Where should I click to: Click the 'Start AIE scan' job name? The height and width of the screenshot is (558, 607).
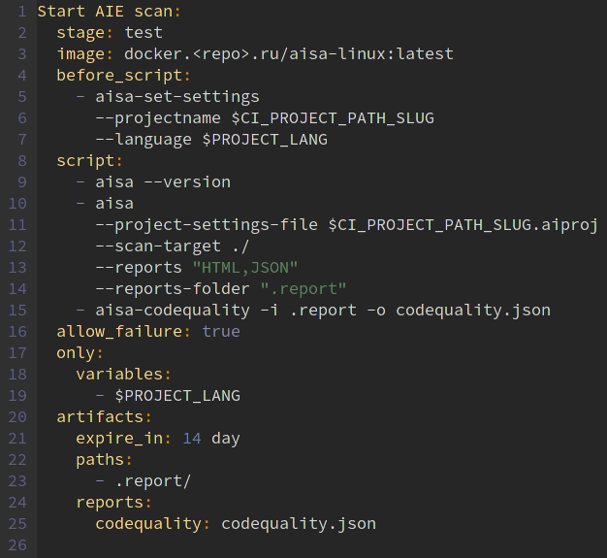[105, 12]
